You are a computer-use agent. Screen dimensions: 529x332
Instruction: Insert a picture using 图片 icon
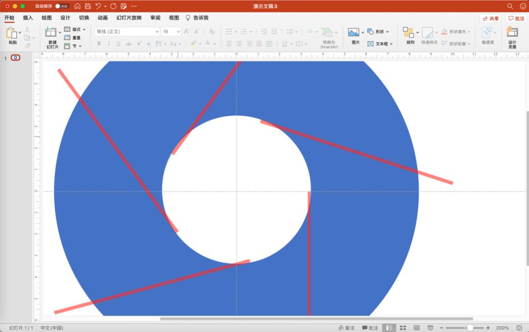(x=354, y=32)
